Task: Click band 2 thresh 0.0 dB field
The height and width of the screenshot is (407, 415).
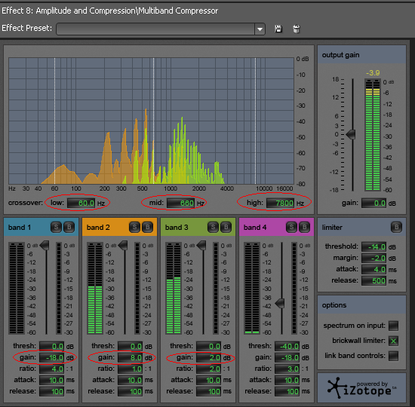Action: click(x=130, y=346)
